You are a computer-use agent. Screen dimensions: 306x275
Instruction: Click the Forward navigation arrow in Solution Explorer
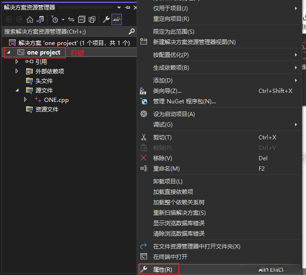19,19
